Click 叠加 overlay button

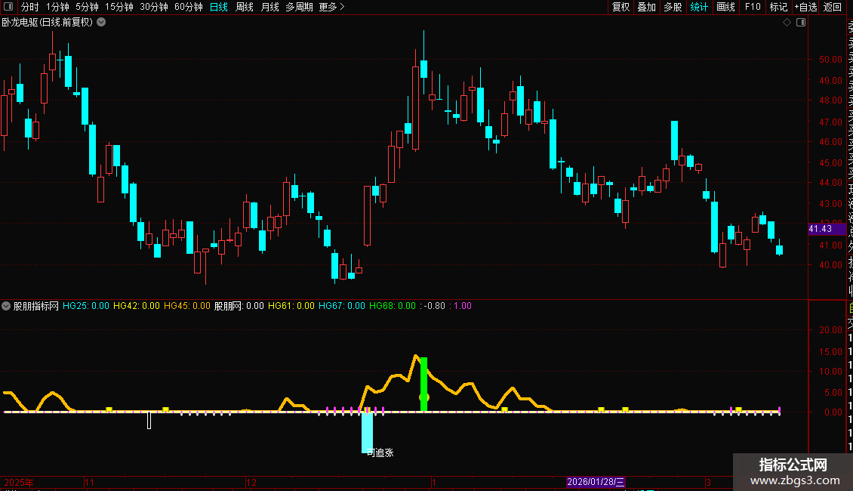pyautogui.click(x=646, y=7)
